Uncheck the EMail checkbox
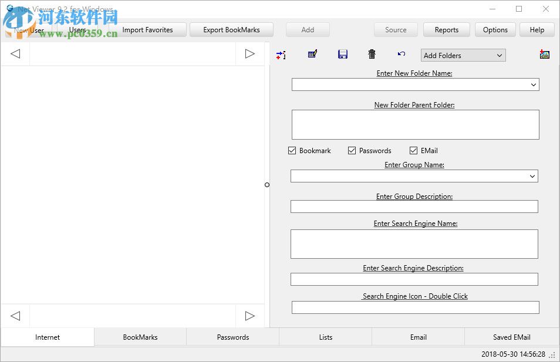 pos(413,151)
